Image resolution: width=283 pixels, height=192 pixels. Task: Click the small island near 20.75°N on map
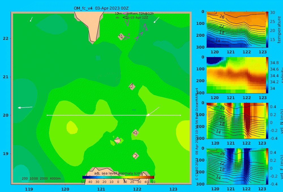click(132, 86)
